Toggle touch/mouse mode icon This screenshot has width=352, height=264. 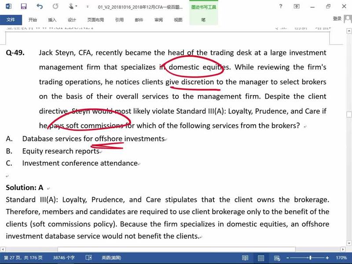click(x=71, y=6)
